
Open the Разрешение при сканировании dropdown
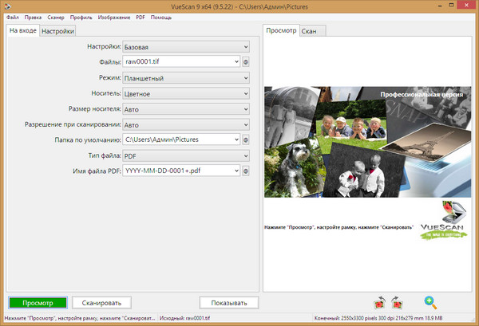pyautogui.click(x=186, y=124)
